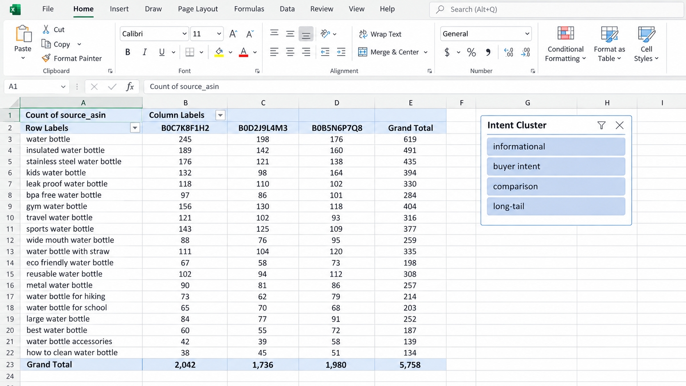Open Column Labels filter dropdown
This screenshot has width=686, height=386.
220,115
